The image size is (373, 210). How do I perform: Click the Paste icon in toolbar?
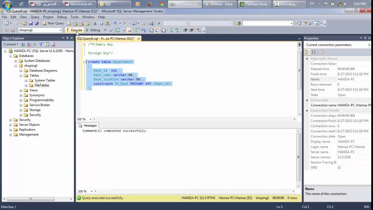tap(107, 23)
